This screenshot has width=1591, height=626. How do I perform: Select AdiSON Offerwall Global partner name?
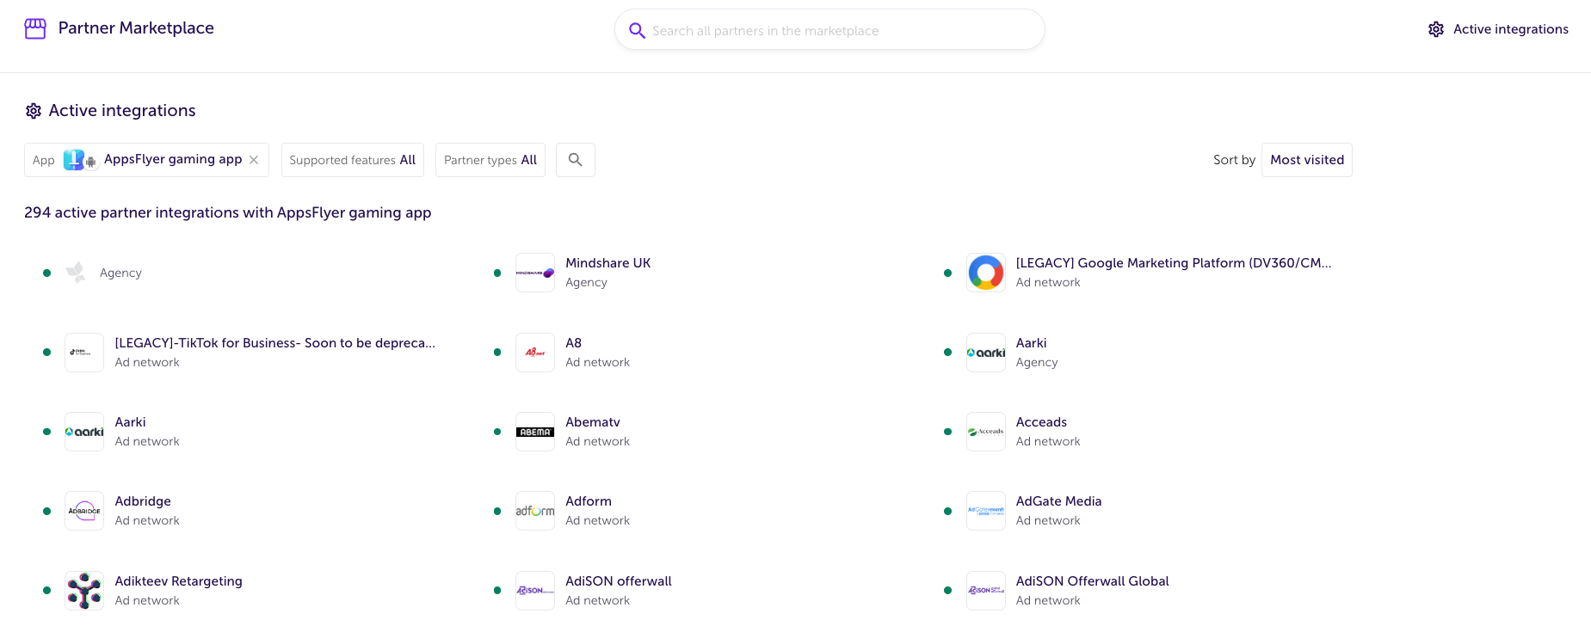click(1093, 581)
